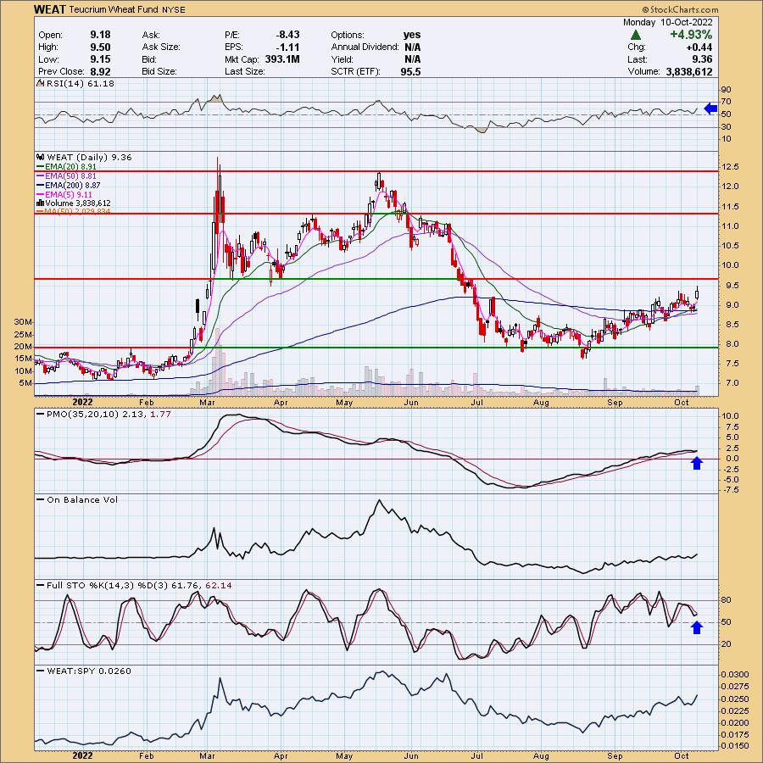Click the Mkt Cap value 393.1M
Image resolution: width=763 pixels, height=763 pixels.
[282, 58]
